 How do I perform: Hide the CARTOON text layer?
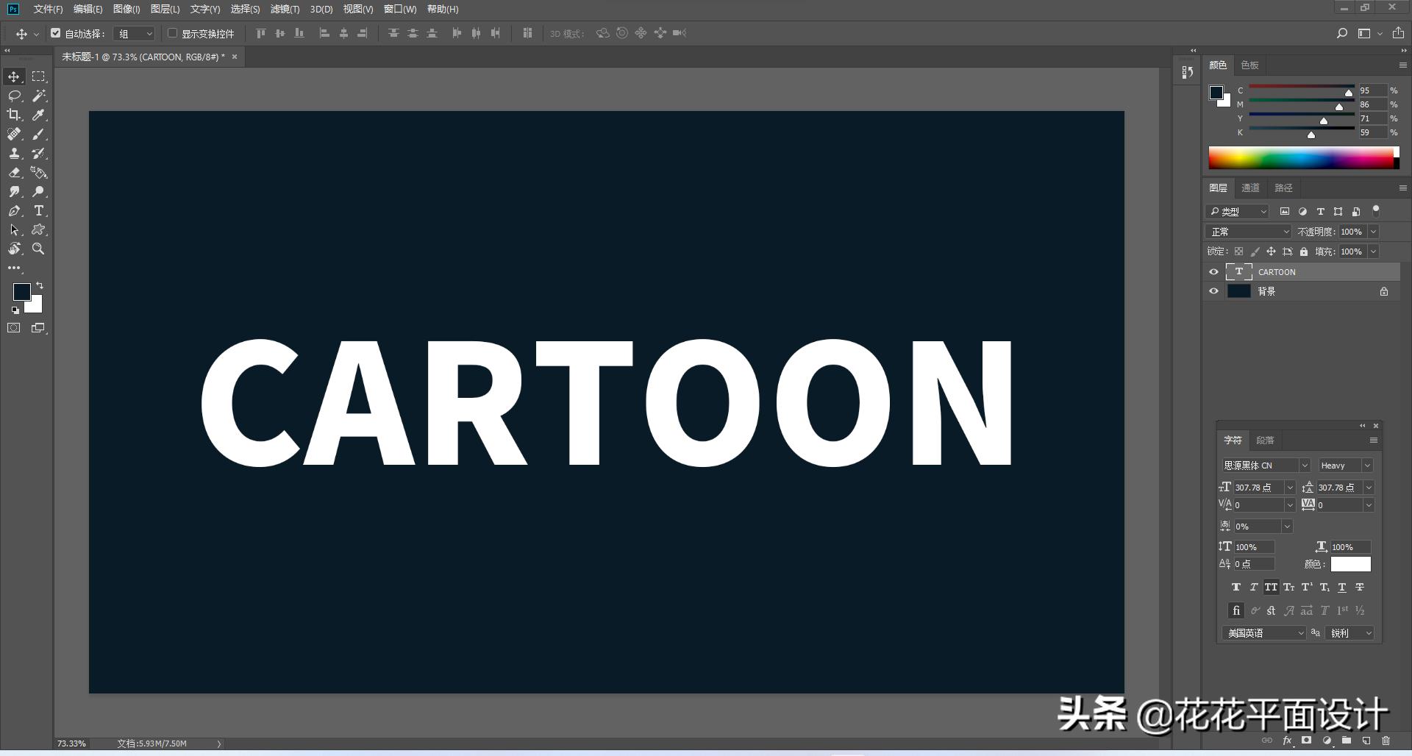coord(1213,272)
